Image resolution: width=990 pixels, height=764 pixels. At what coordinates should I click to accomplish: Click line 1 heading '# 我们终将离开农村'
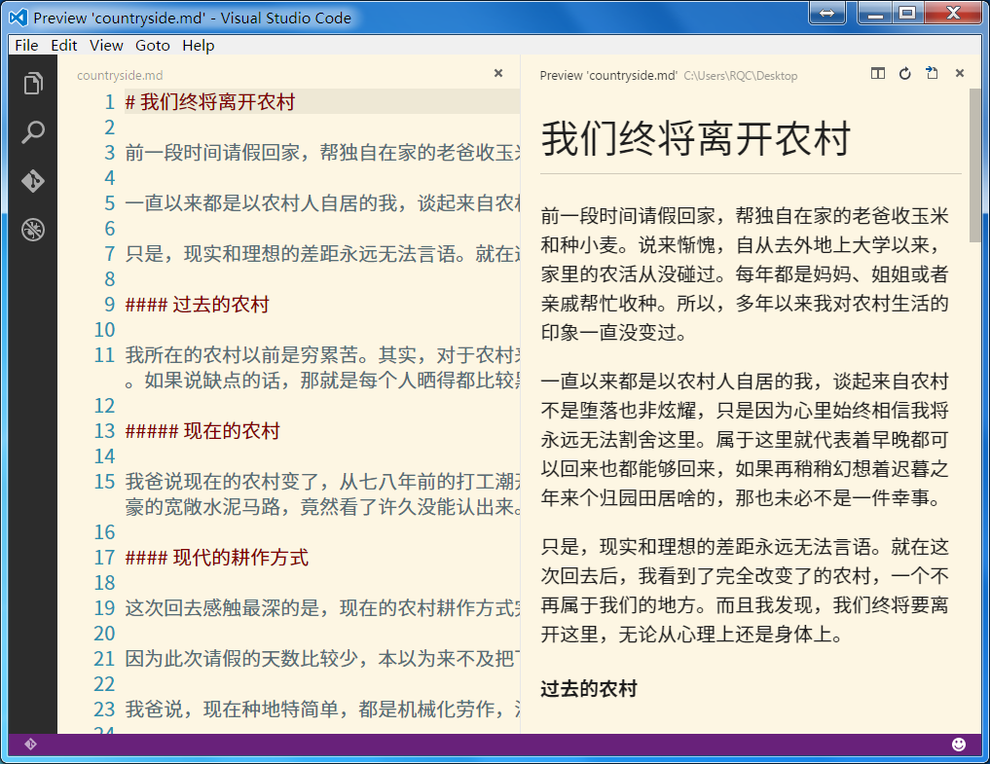point(210,101)
